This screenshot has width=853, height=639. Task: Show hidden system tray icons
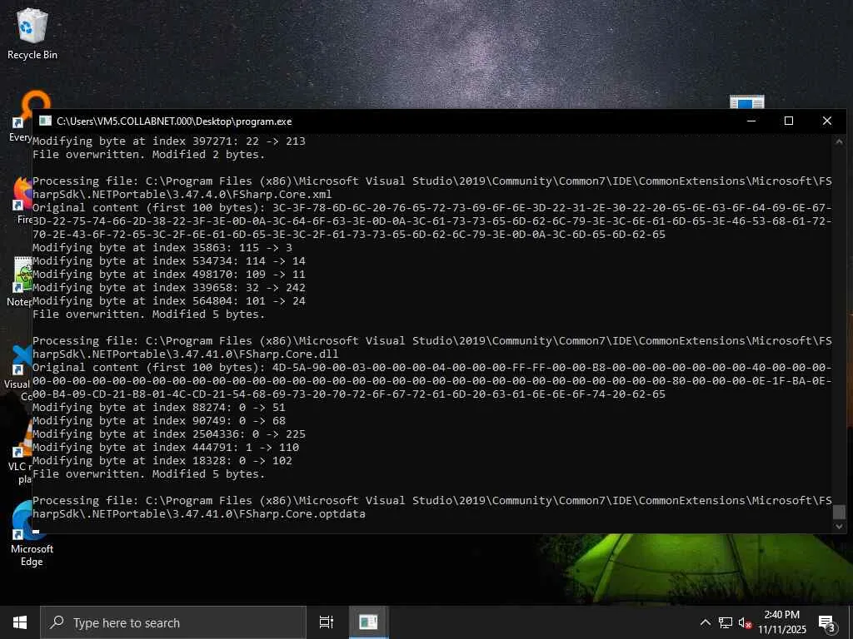(705, 622)
